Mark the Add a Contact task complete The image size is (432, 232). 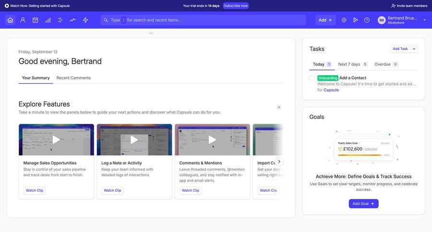(x=312, y=78)
